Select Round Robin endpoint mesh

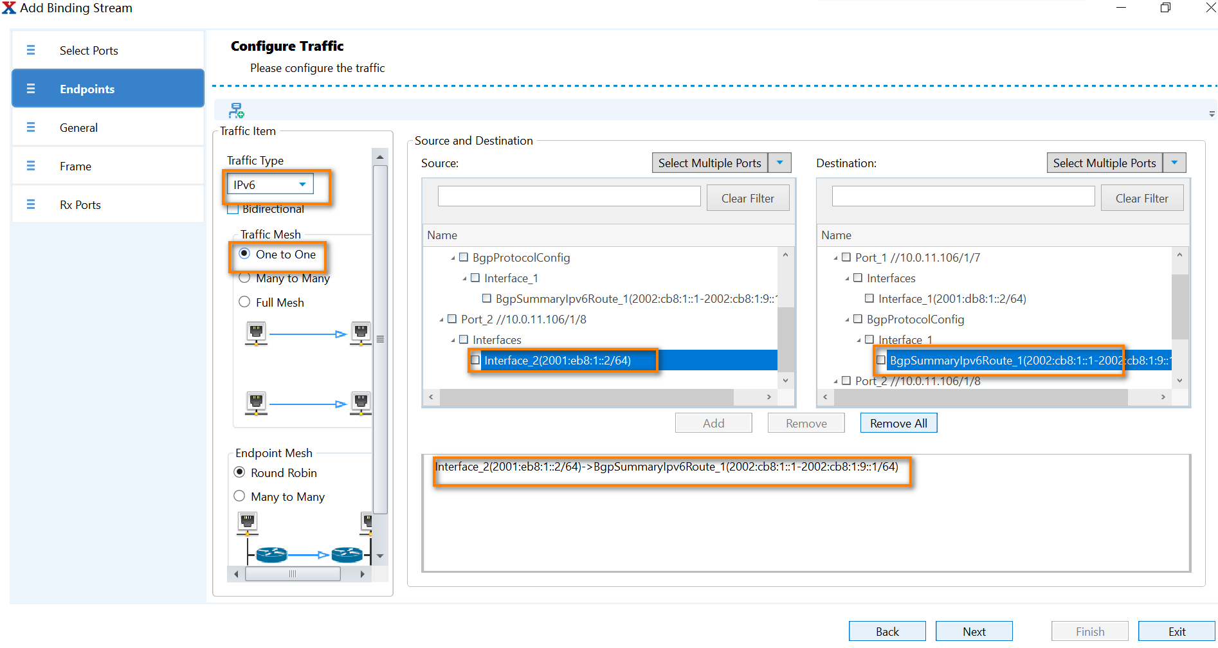pyautogui.click(x=239, y=473)
